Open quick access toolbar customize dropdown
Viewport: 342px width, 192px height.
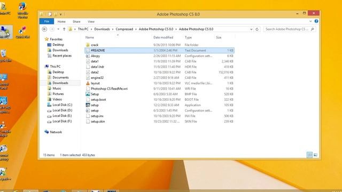coord(60,14)
